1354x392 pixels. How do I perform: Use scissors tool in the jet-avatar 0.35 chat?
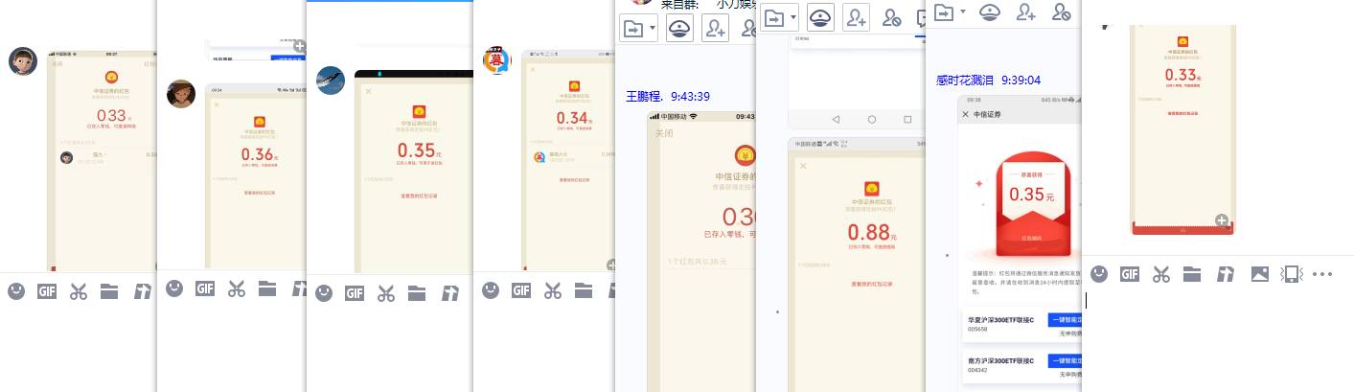click(386, 292)
